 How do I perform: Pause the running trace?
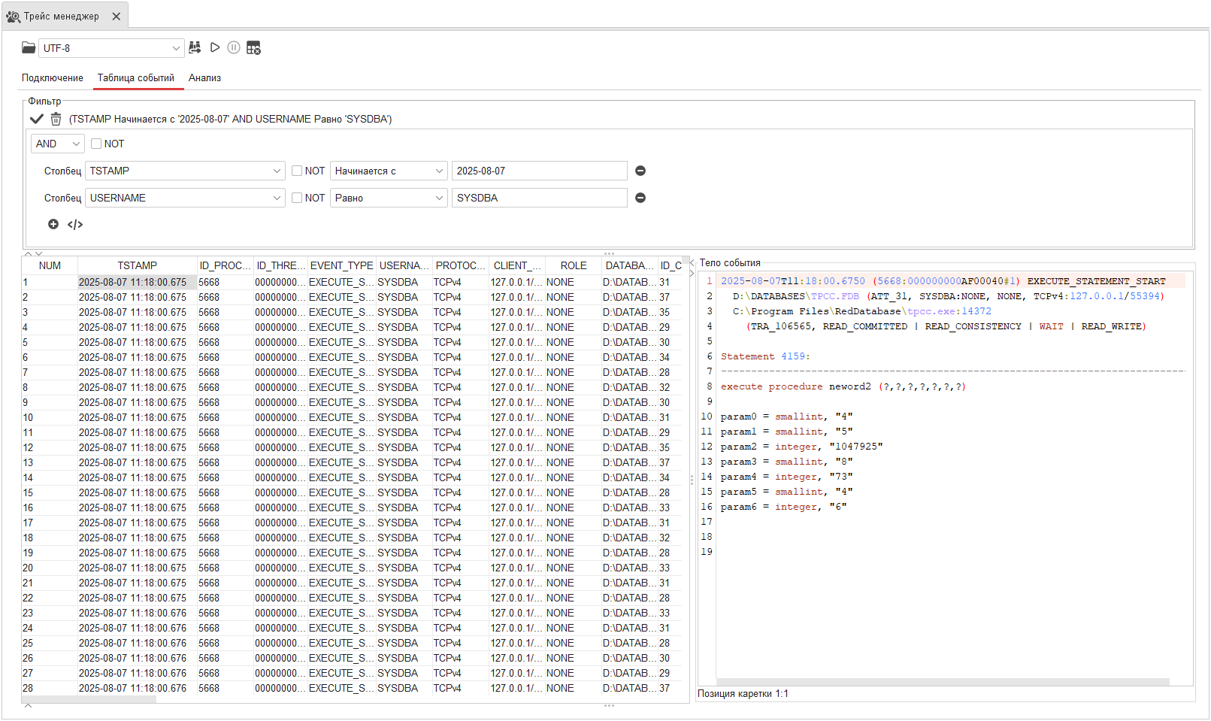pyautogui.click(x=234, y=47)
